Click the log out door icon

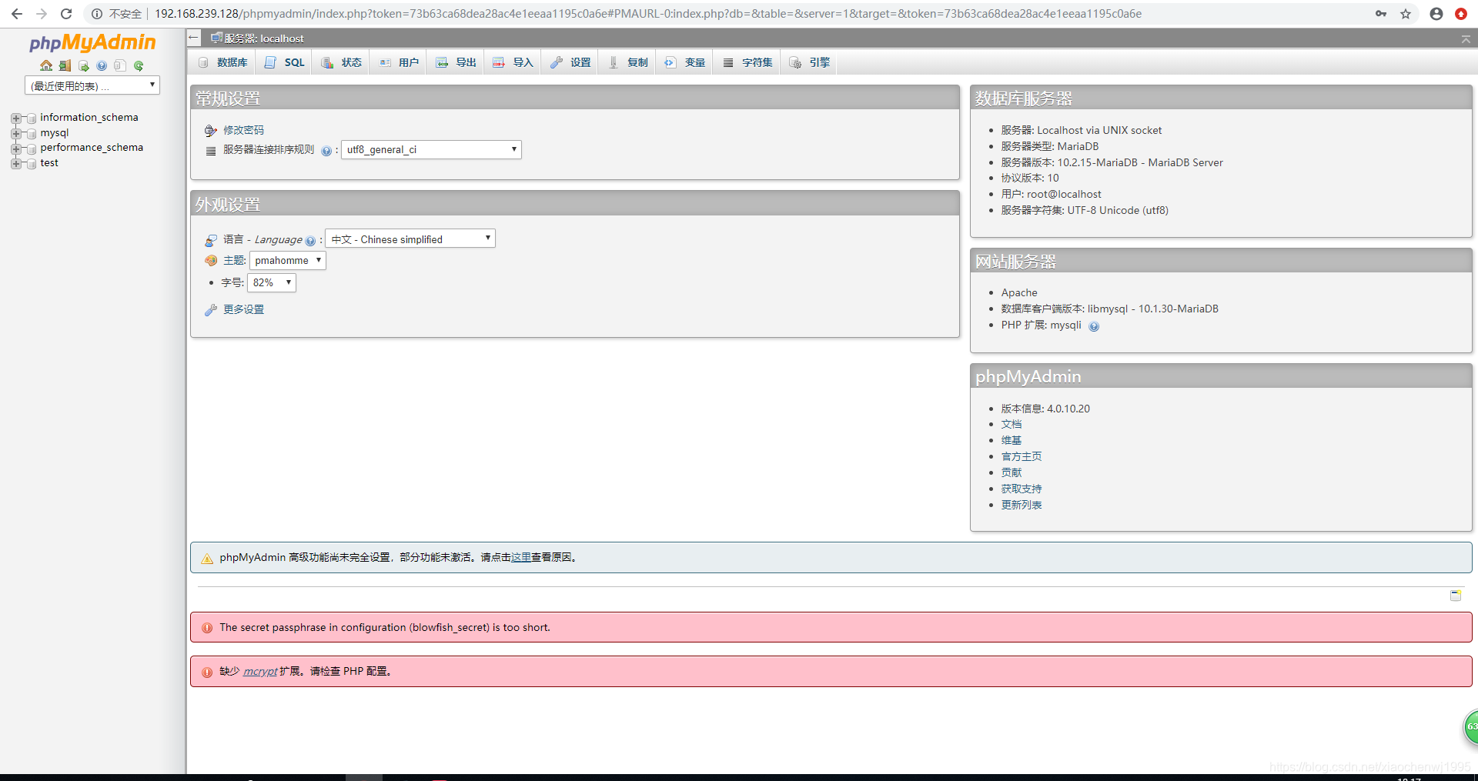tap(65, 65)
